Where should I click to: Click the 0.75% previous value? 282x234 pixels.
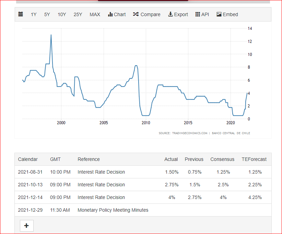195,172
